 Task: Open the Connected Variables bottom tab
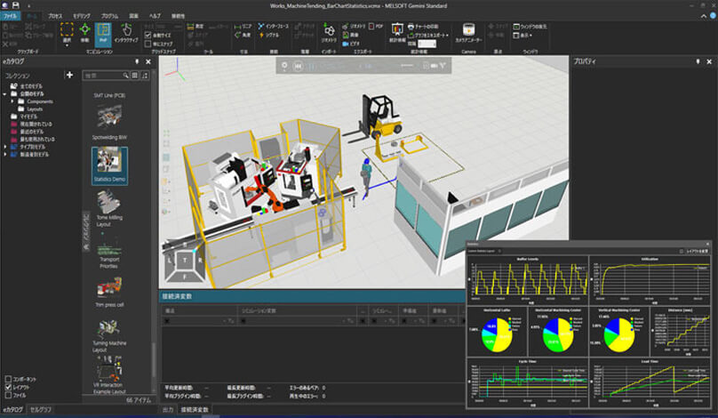pyautogui.click(x=195, y=410)
